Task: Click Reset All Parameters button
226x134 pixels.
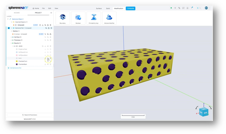Action: (x=30, y=115)
